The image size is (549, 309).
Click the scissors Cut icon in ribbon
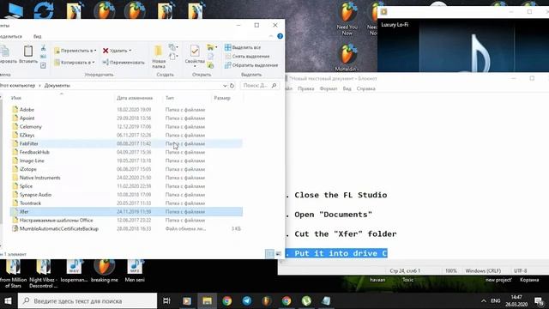point(44,48)
